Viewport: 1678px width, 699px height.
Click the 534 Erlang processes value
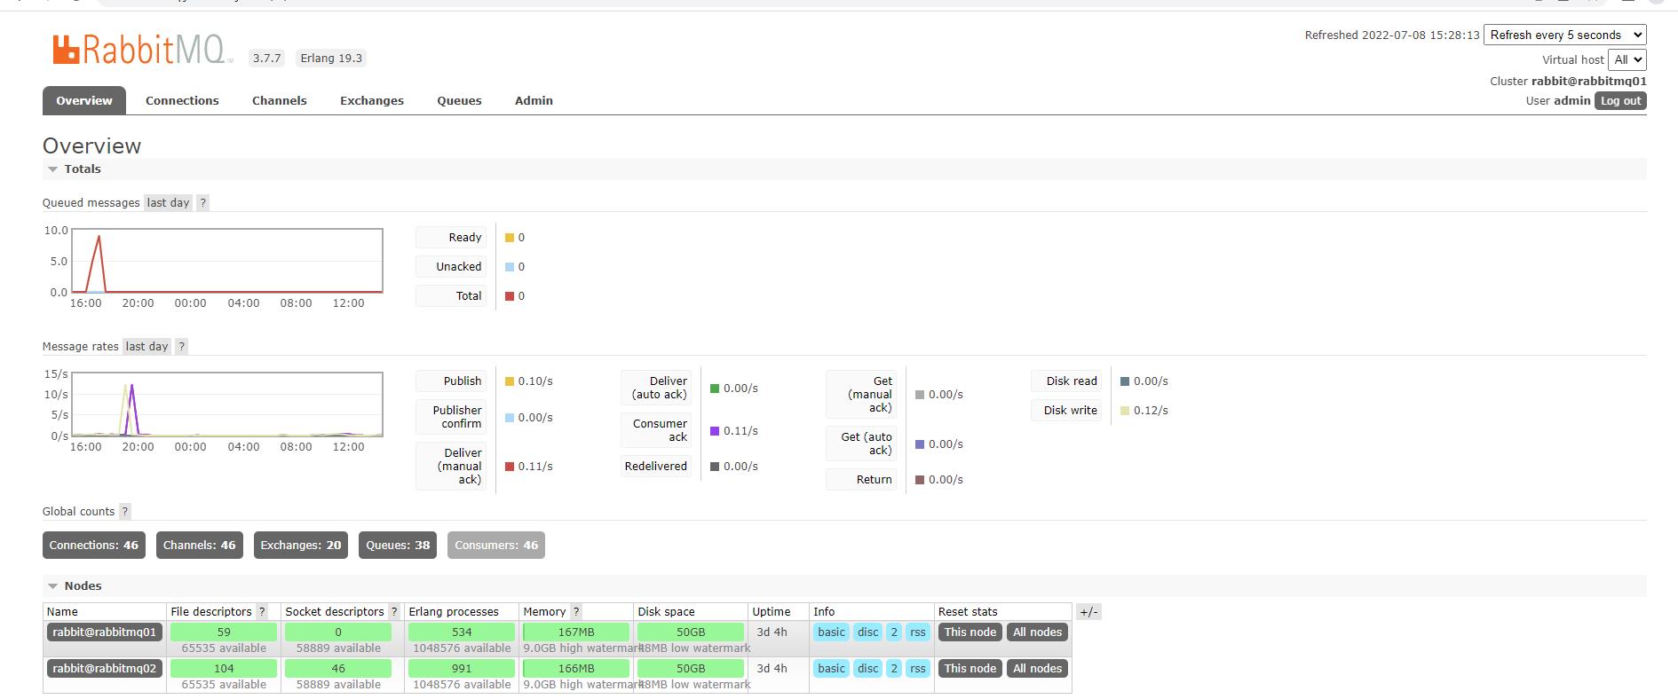click(x=462, y=632)
